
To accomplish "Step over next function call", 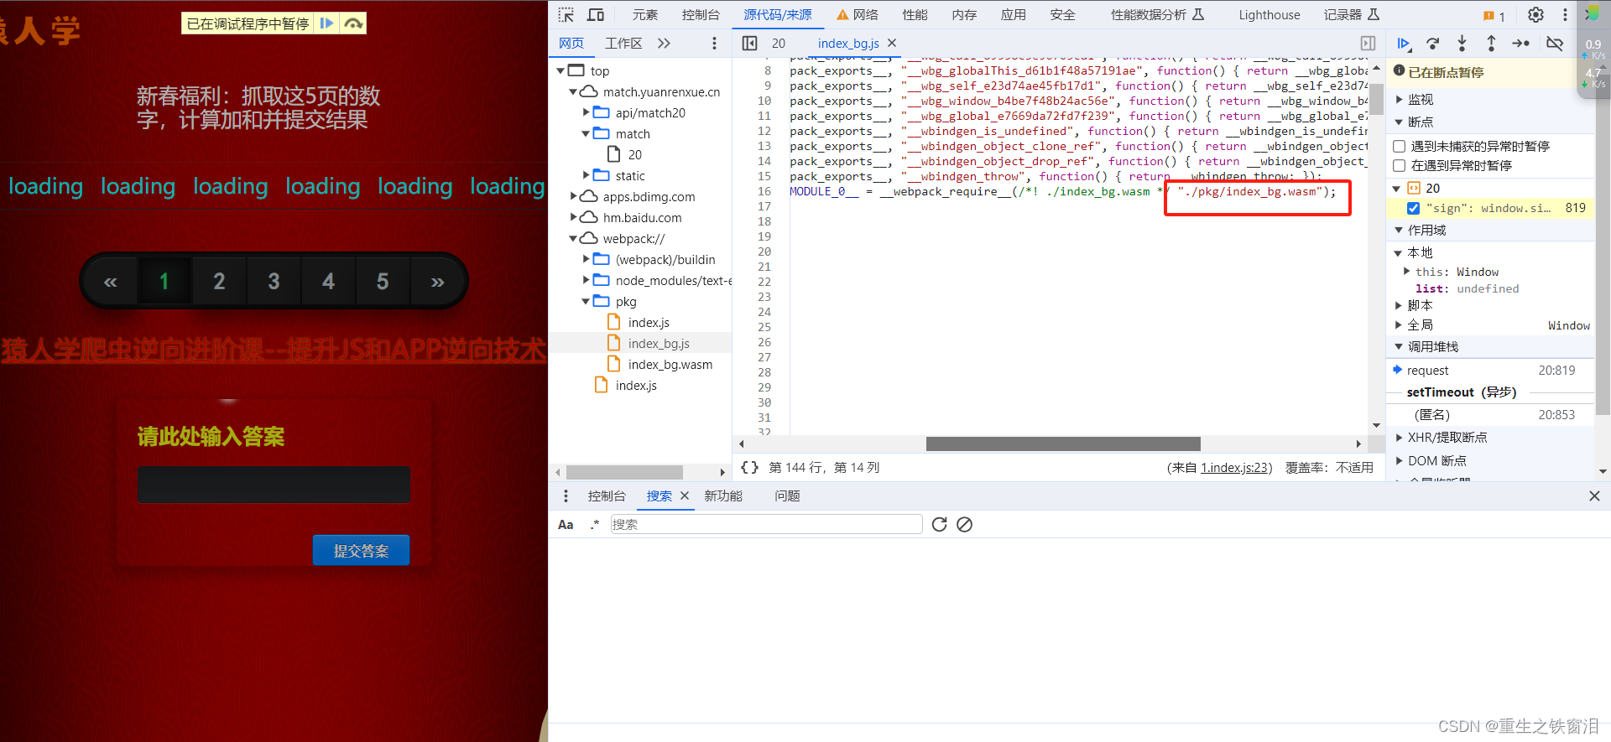I will click(1433, 44).
